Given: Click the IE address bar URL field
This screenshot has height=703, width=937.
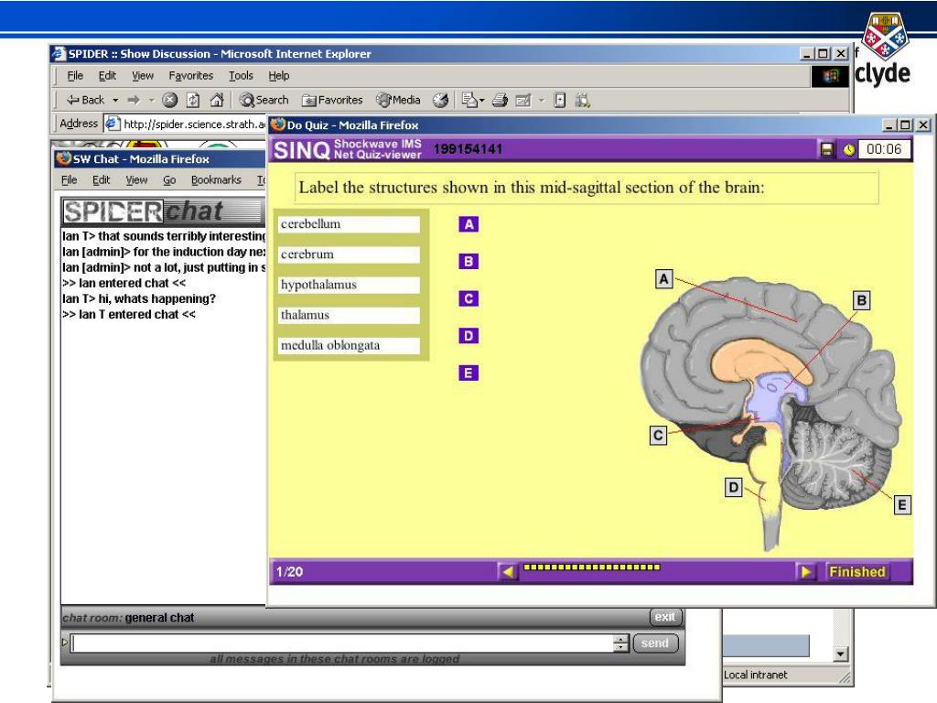Looking at the screenshot, I should point(185,124).
